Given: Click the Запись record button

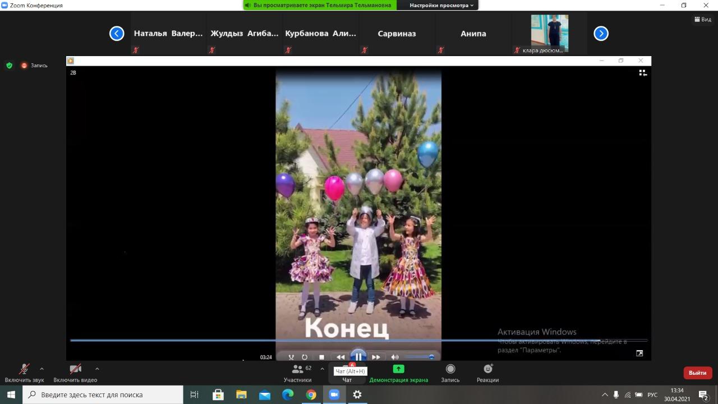Looking at the screenshot, I should 450,373.
